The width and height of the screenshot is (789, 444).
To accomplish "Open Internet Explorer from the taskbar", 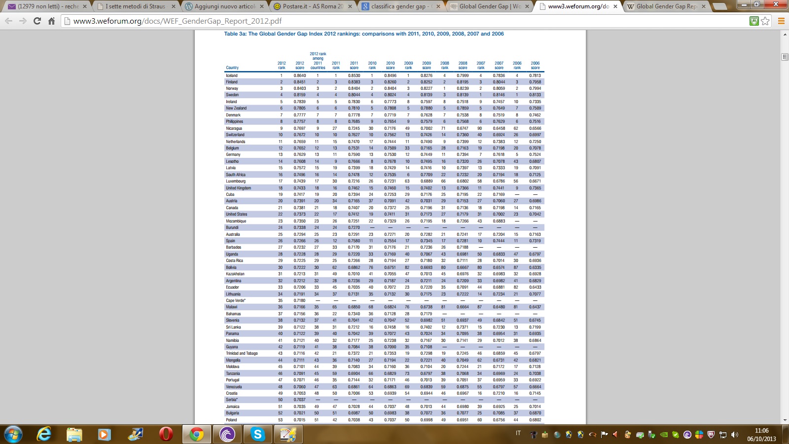I will tap(44, 434).
